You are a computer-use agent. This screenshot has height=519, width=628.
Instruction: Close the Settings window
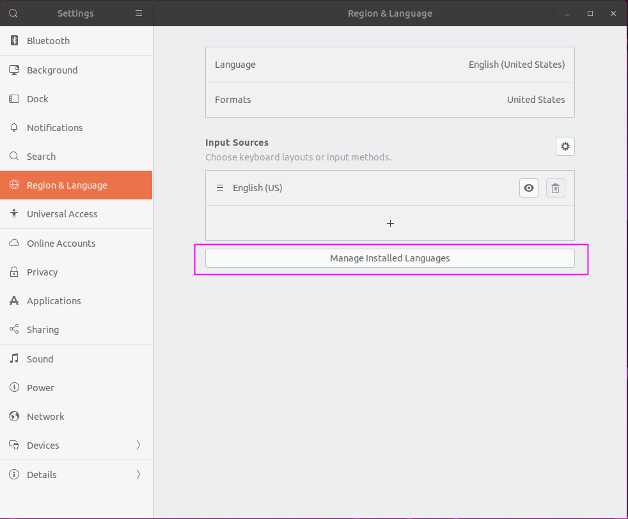click(x=613, y=13)
